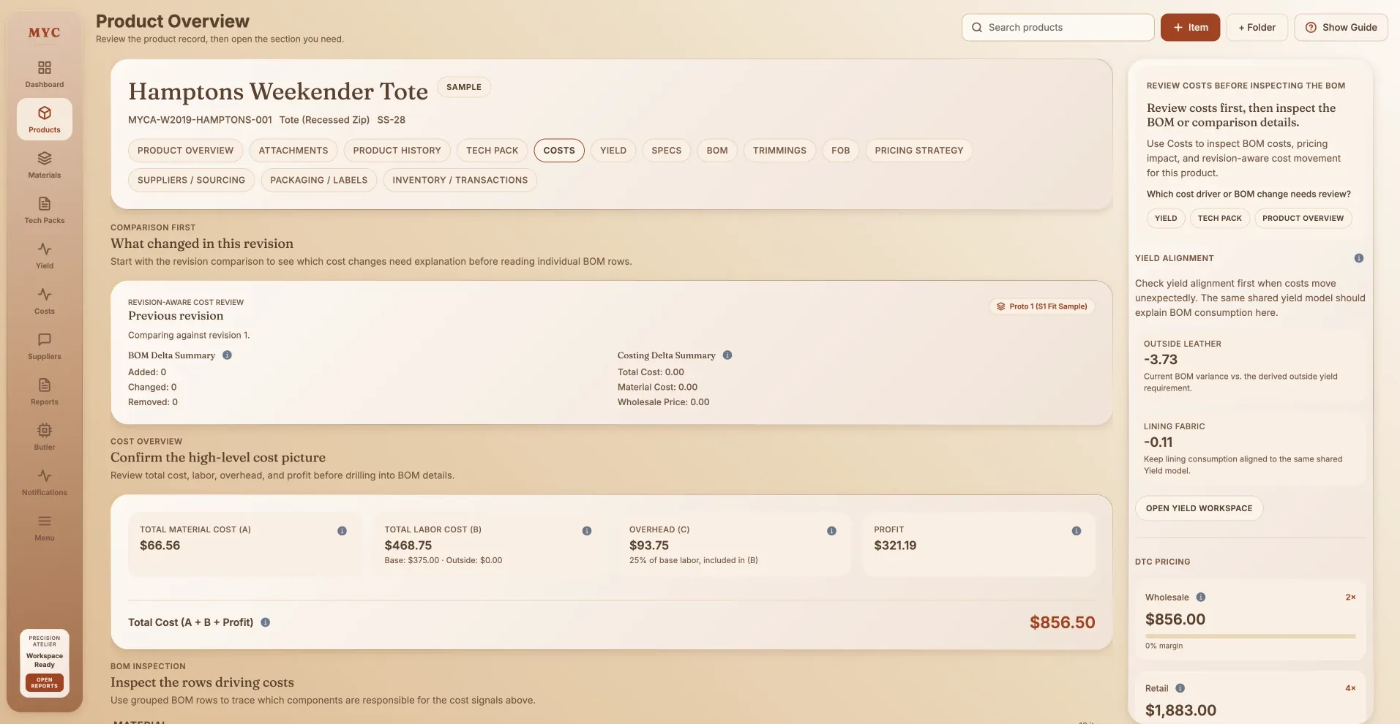Click the Proto 1 (S1 Fit Sample) revision pill
Image resolution: width=1400 pixels, height=724 pixels.
coord(1042,306)
